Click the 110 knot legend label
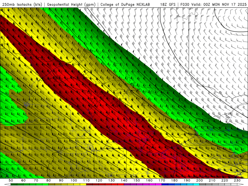The height and width of the screenshot is (186, 248). pos(86,180)
